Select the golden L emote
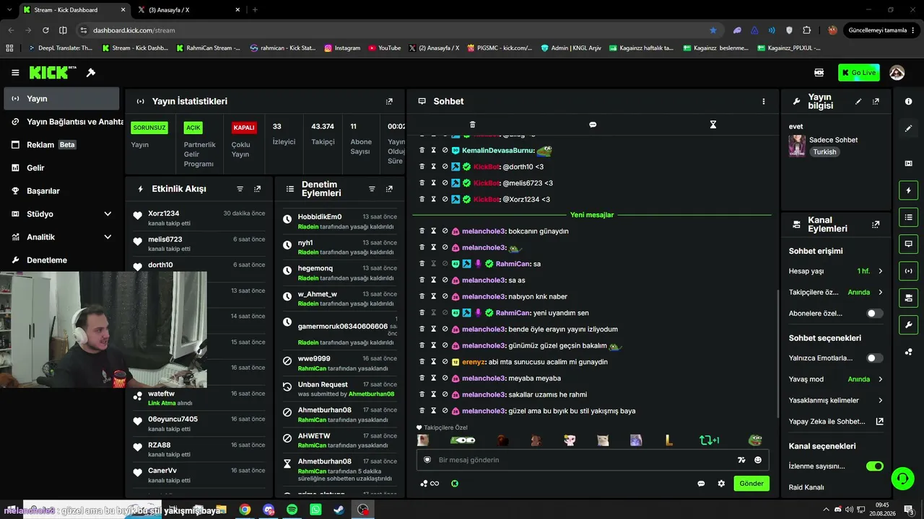This screenshot has height=519, width=924. pyautogui.click(x=669, y=440)
